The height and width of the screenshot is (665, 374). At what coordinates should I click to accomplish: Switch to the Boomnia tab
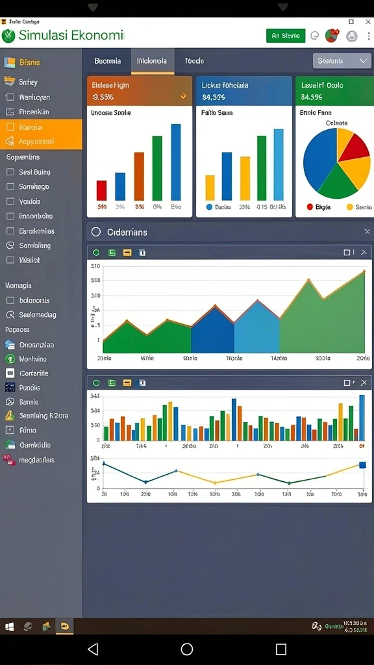(x=107, y=60)
